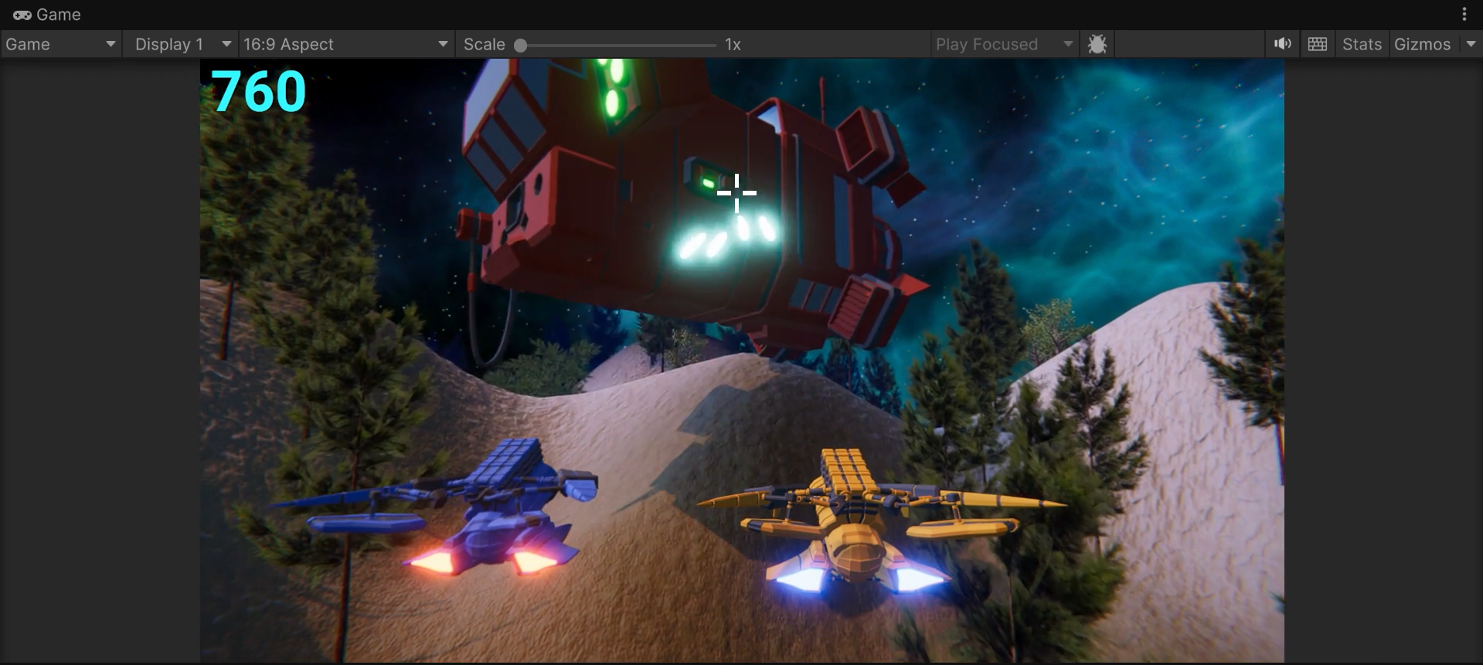Open the Gizmos dropdown arrow
Image resolution: width=1483 pixels, height=665 pixels.
point(1471,44)
